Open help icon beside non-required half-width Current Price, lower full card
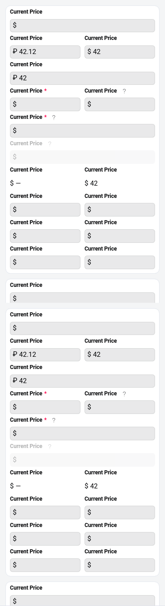 click(124, 394)
